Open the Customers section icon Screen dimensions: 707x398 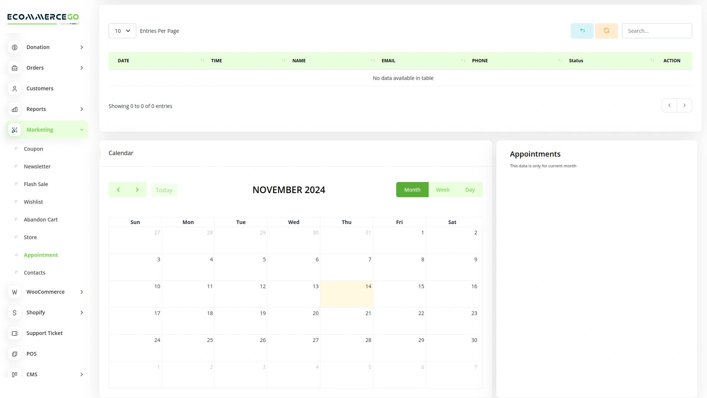pyautogui.click(x=14, y=88)
